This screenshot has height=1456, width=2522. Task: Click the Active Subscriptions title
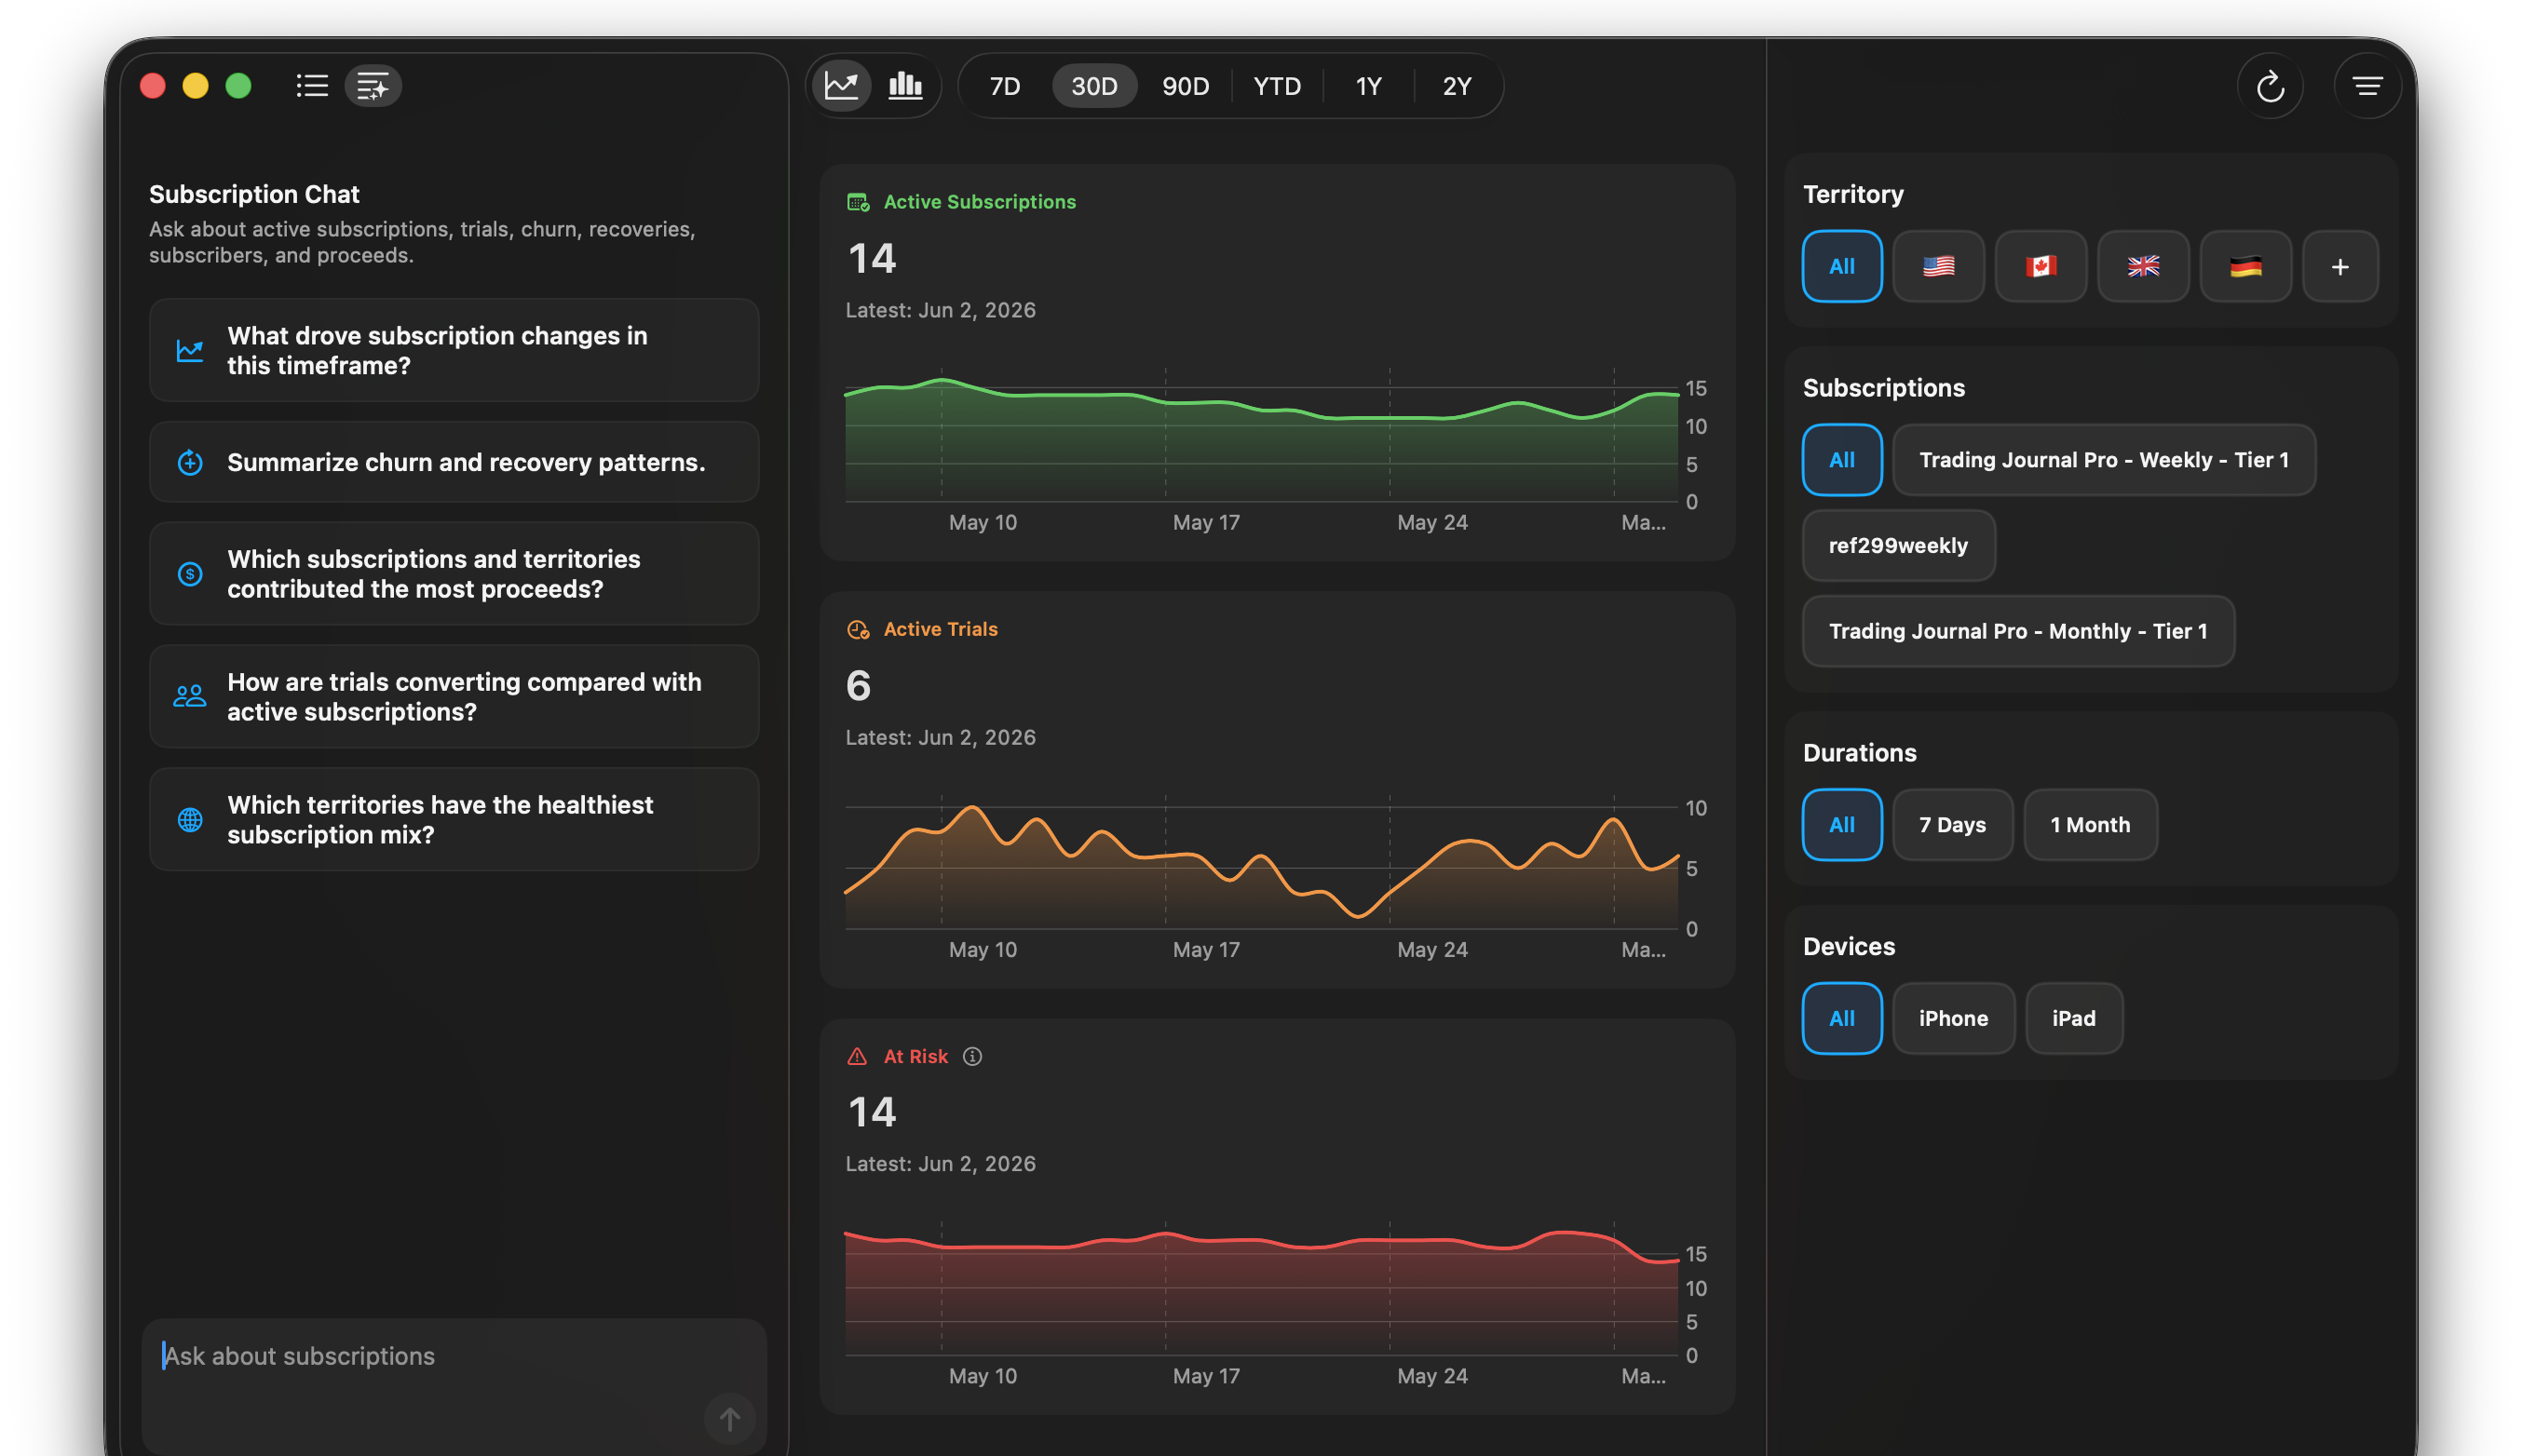coord(980,202)
